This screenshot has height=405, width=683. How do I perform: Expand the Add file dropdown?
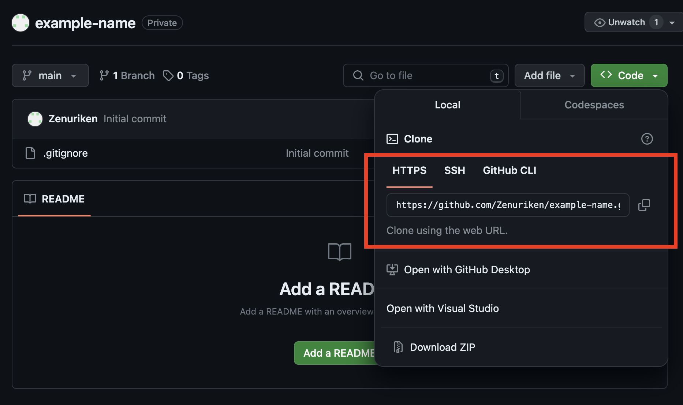click(x=549, y=75)
